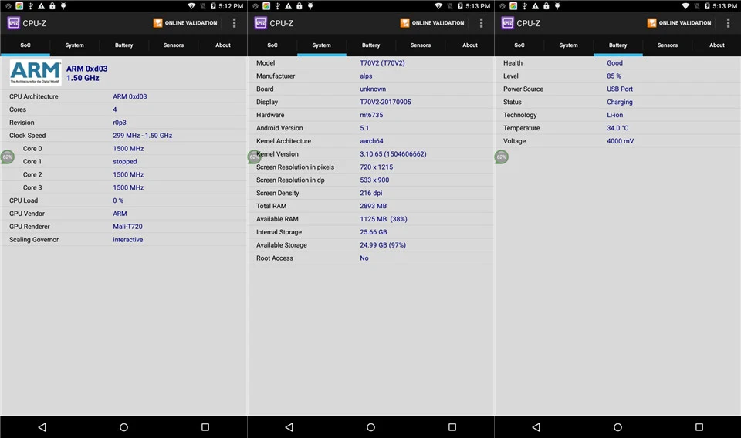The image size is (741, 438).
Task: Tap Online Validation on System screen
Action: 432,22
